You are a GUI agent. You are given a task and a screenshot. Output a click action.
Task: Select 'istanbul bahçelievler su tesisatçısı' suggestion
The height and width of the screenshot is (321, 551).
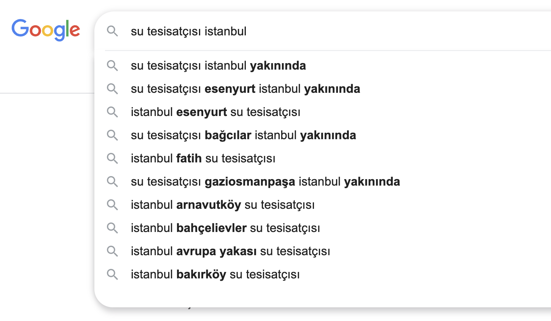point(225,228)
